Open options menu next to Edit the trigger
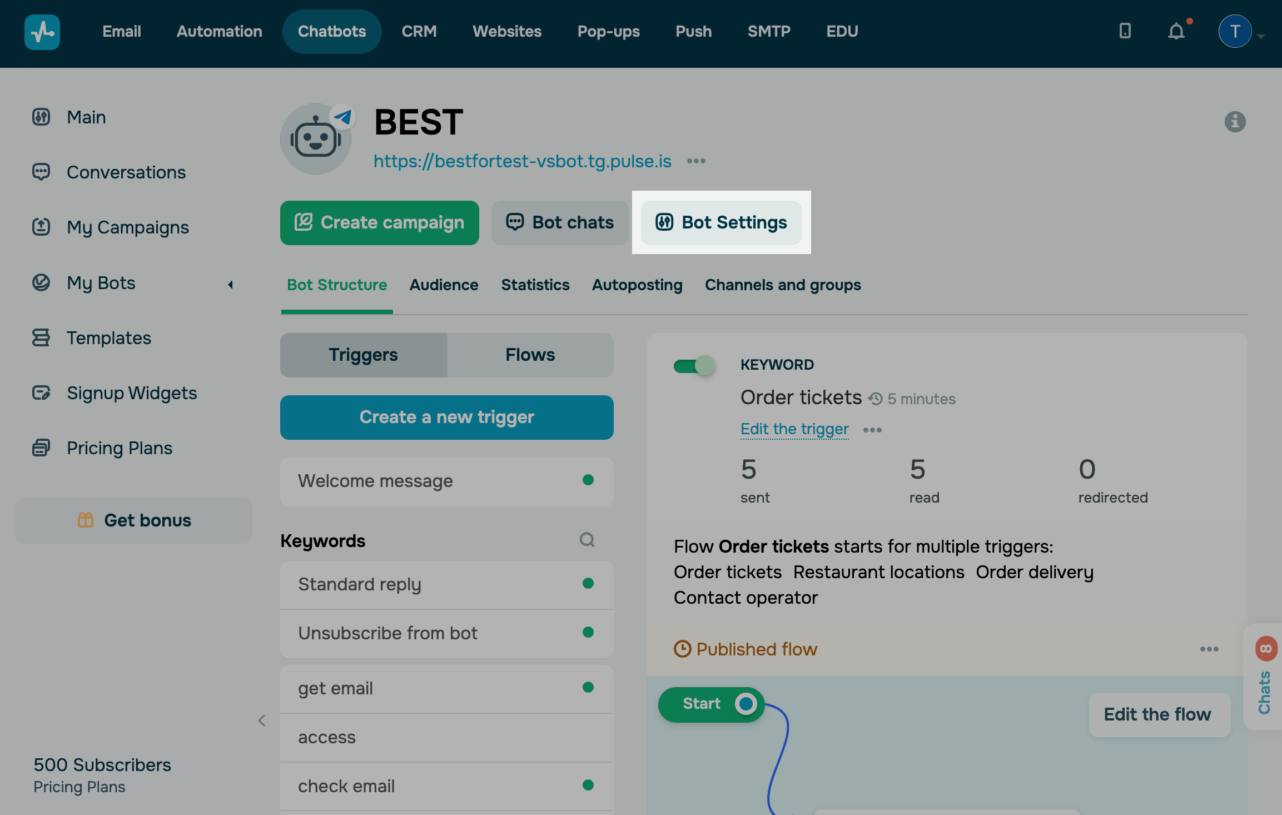 click(872, 430)
